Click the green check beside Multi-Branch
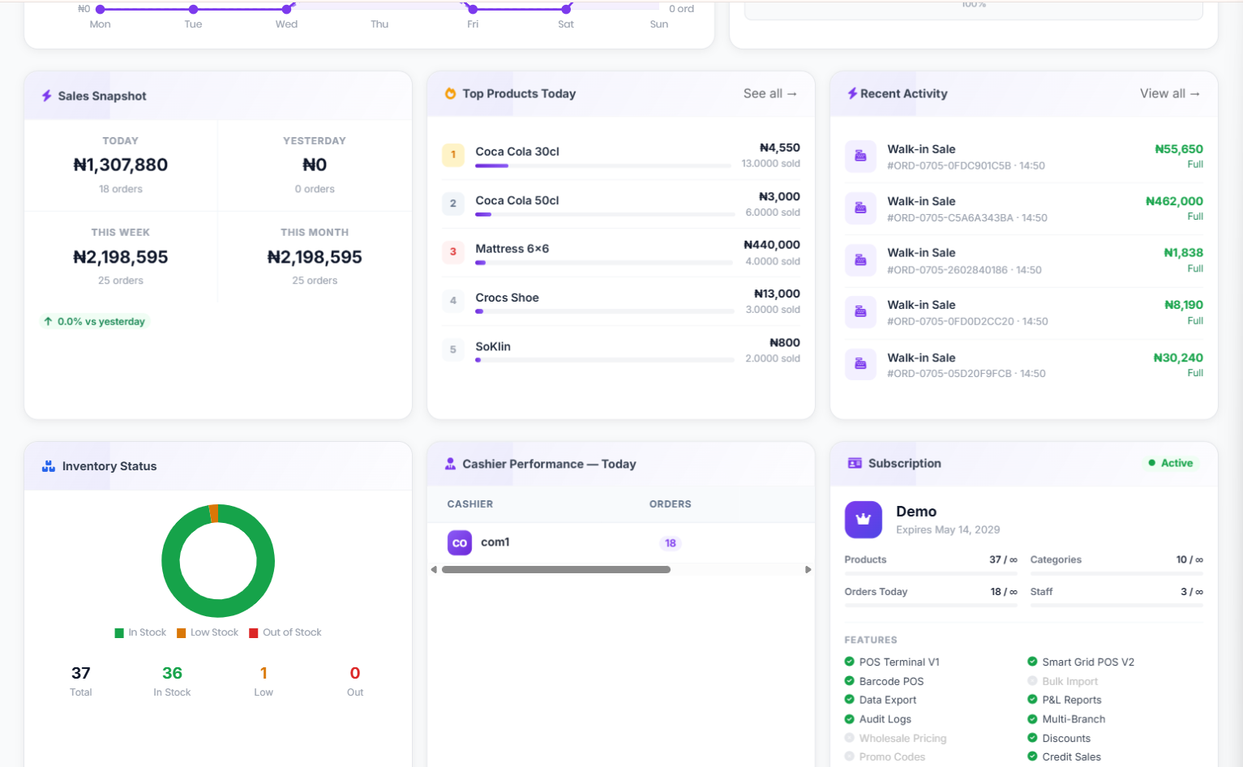 tap(1032, 718)
